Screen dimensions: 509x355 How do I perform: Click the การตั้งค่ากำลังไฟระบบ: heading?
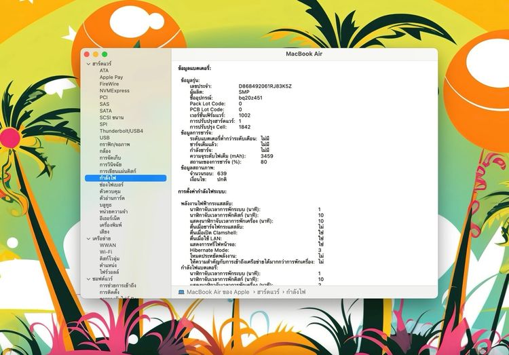202,191
